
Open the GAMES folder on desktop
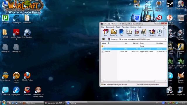(5, 34)
